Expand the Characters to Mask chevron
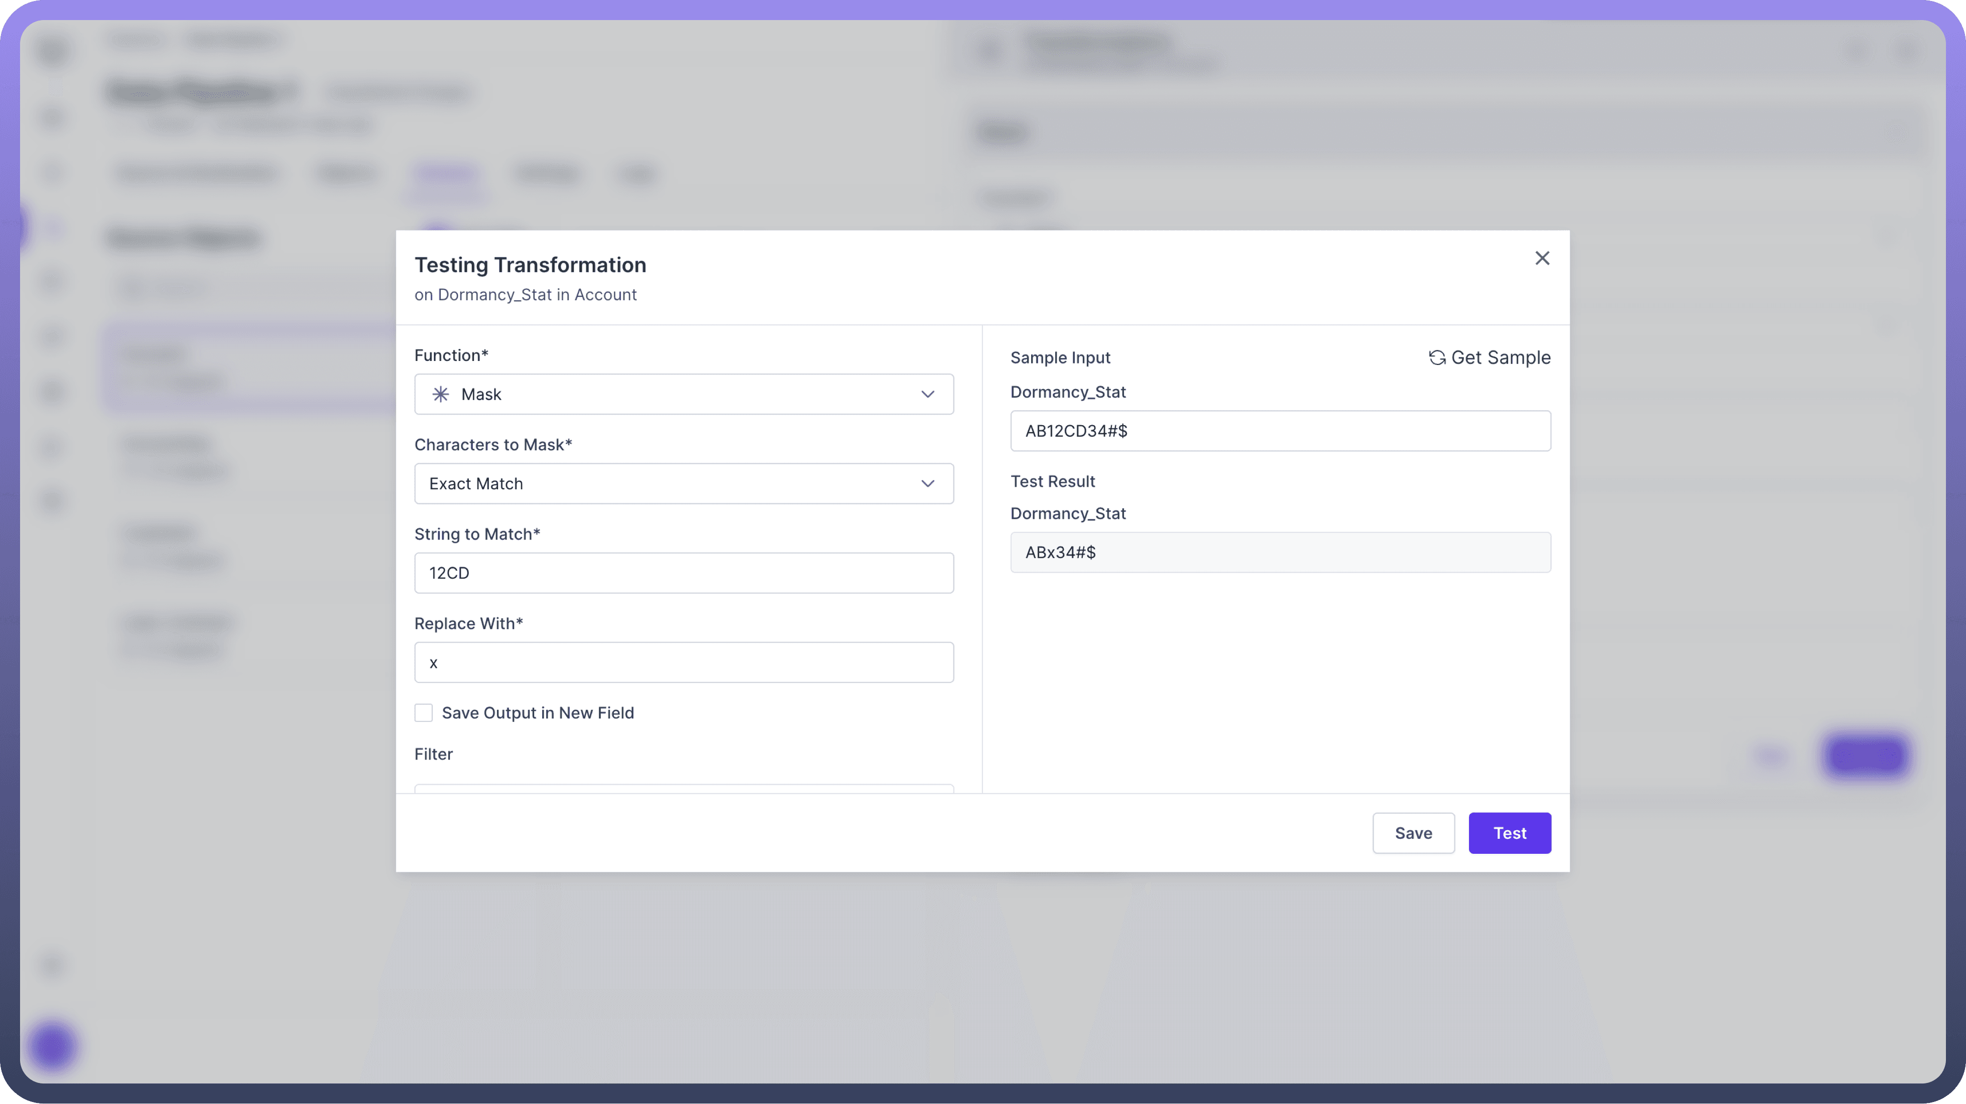Image resolution: width=1966 pixels, height=1104 pixels. [927, 484]
